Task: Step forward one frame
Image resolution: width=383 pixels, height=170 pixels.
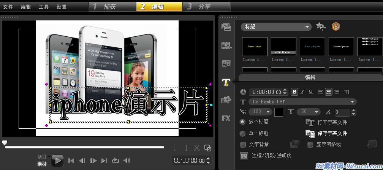Action: 93,161
